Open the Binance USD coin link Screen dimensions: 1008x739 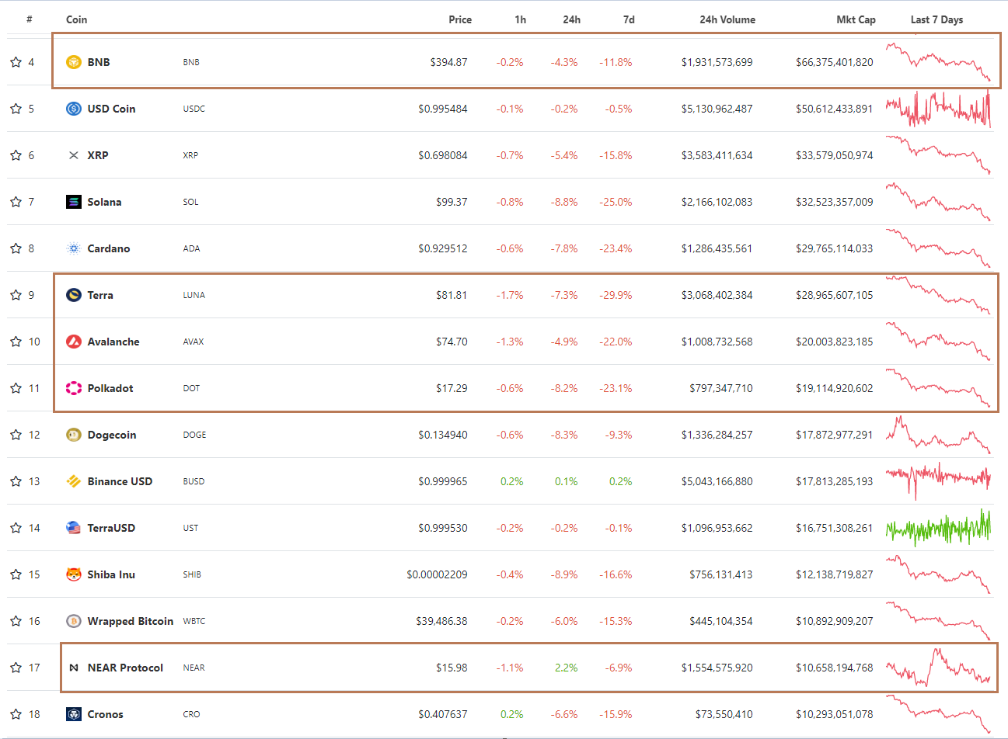[x=120, y=481]
